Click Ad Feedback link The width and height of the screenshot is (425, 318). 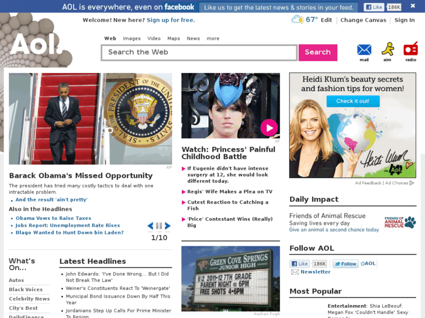pyautogui.click(x=368, y=183)
